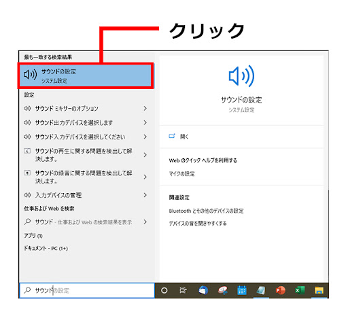Open Cortana circle on taskbar
348x314 pixels.
(x=164, y=290)
